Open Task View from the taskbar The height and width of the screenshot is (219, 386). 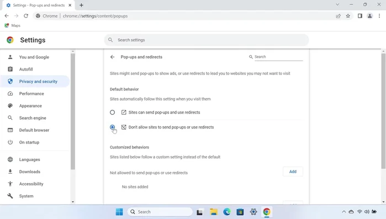pyautogui.click(x=200, y=212)
